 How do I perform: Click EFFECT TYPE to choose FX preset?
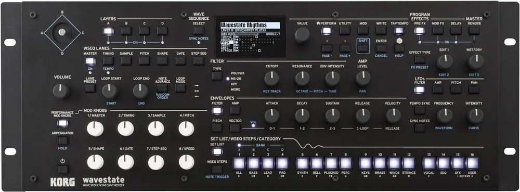(x=420, y=60)
